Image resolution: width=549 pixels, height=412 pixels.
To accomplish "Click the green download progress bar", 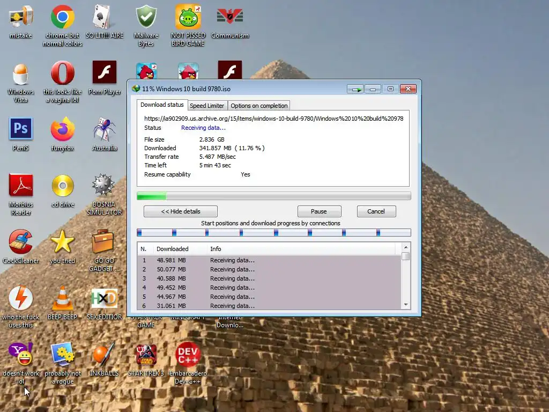I will tap(274, 196).
